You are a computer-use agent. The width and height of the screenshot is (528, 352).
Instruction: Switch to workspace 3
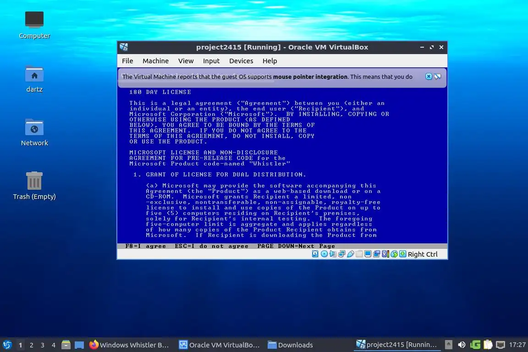point(43,345)
